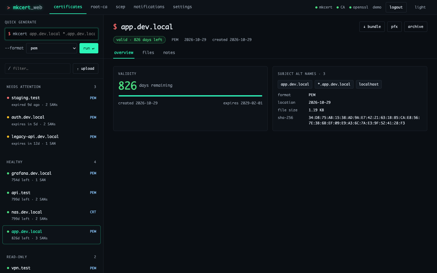The width and height of the screenshot is (437, 273).
Task: Click the localhost SAN chip
Action: 369,84
